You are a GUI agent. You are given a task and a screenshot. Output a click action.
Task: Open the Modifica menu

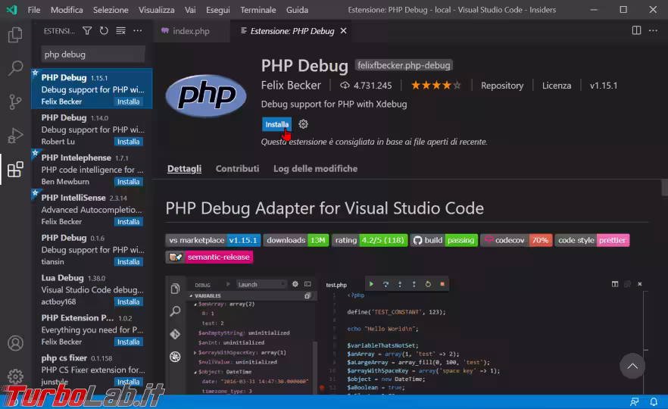tap(67, 9)
